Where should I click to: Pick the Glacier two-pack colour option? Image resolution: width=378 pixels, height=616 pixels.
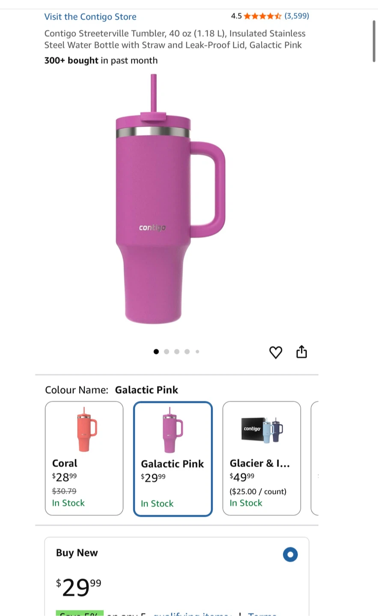point(262,458)
